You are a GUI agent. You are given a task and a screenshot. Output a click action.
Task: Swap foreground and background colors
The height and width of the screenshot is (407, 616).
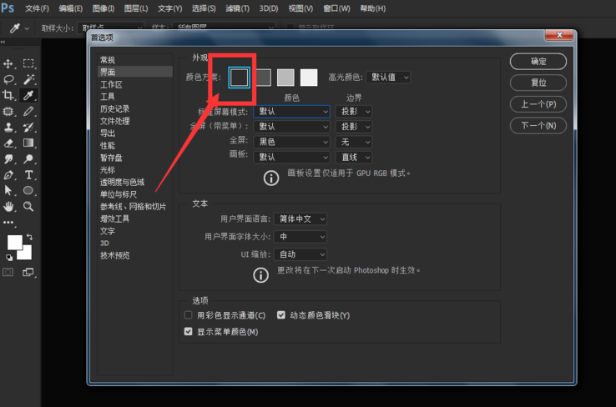point(29,237)
